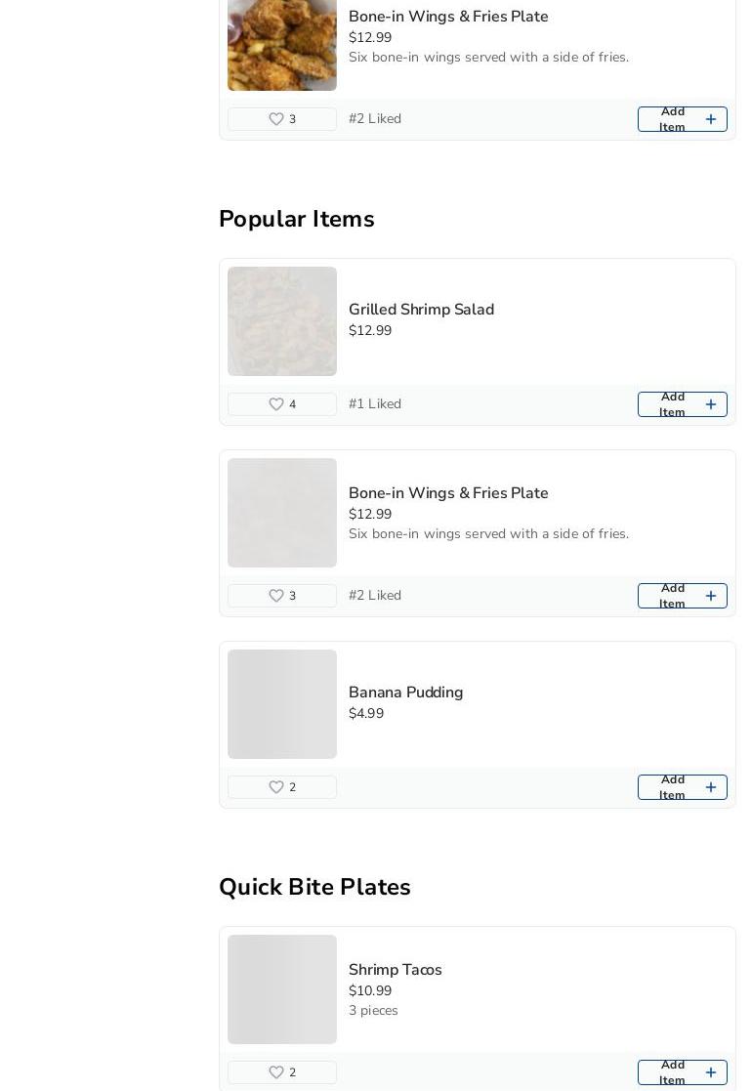Viewport: 752px width, 1091px height.
Task: Add Popular Items Bone-in Wings plate to order
Action: [682, 596]
